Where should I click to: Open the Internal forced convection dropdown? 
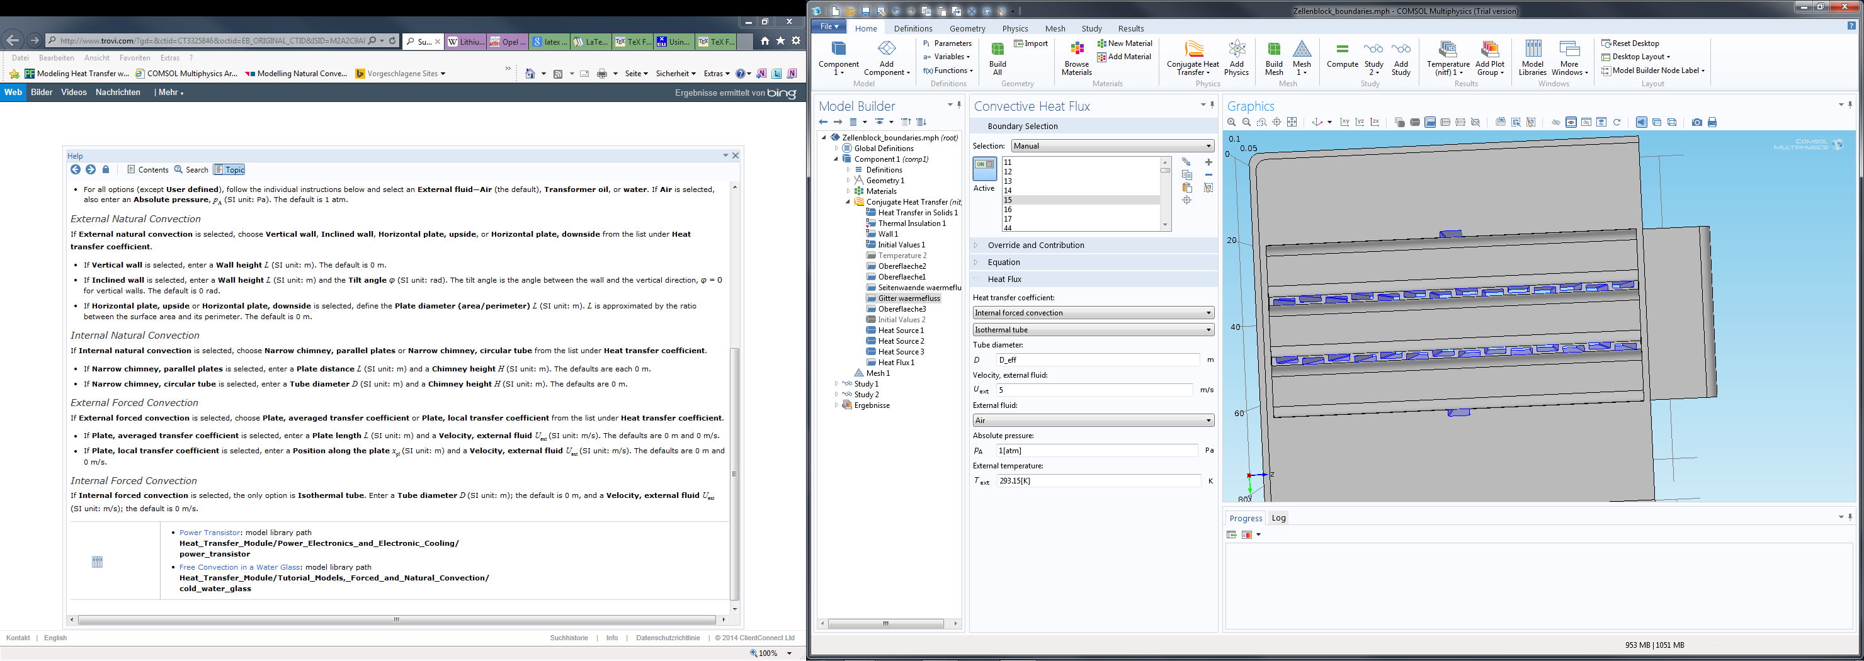coord(1093,313)
